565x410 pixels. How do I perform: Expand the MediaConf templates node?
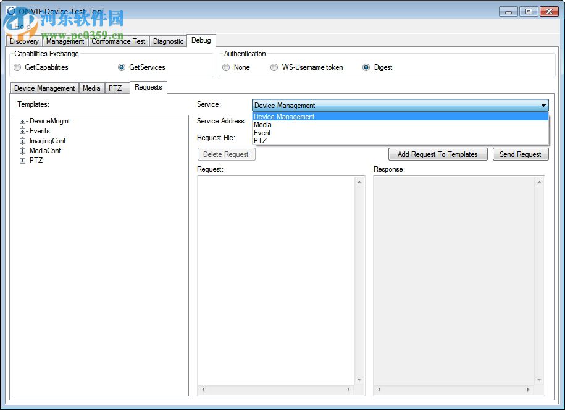click(23, 151)
